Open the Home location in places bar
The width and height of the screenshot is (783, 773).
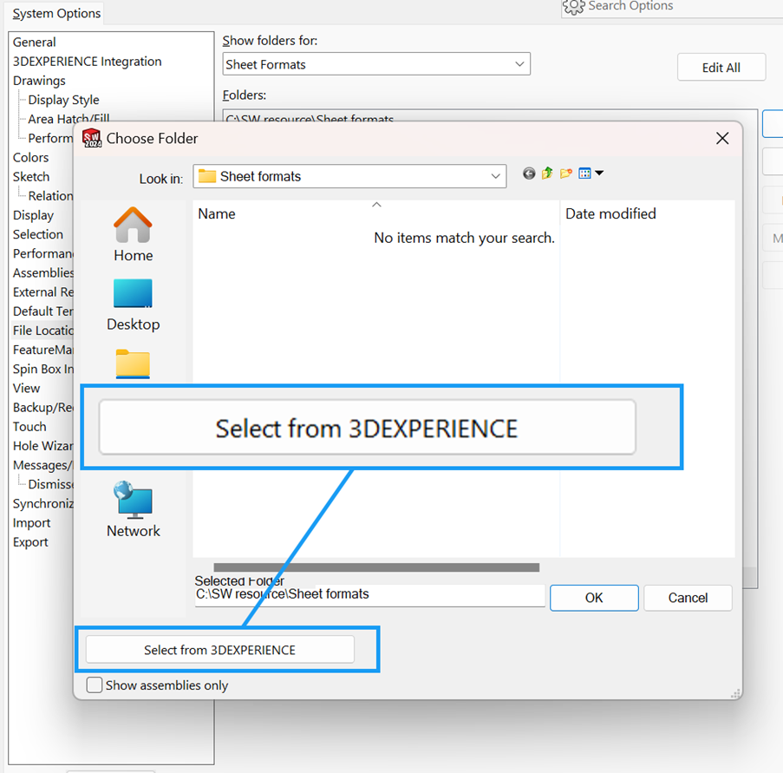(x=133, y=234)
